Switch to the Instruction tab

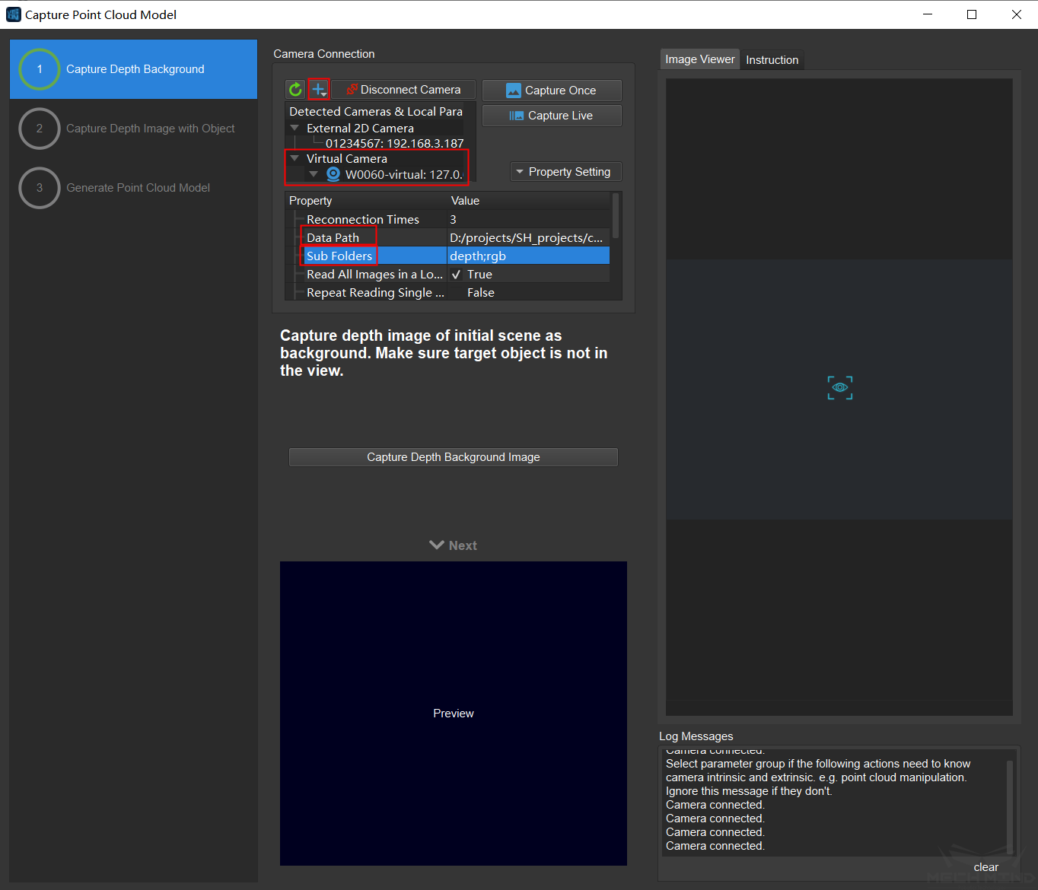click(772, 60)
